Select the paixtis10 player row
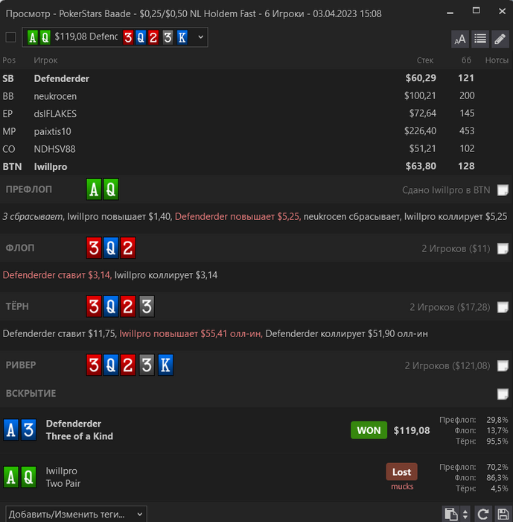Viewport: 513px width, 522px height. point(256,131)
